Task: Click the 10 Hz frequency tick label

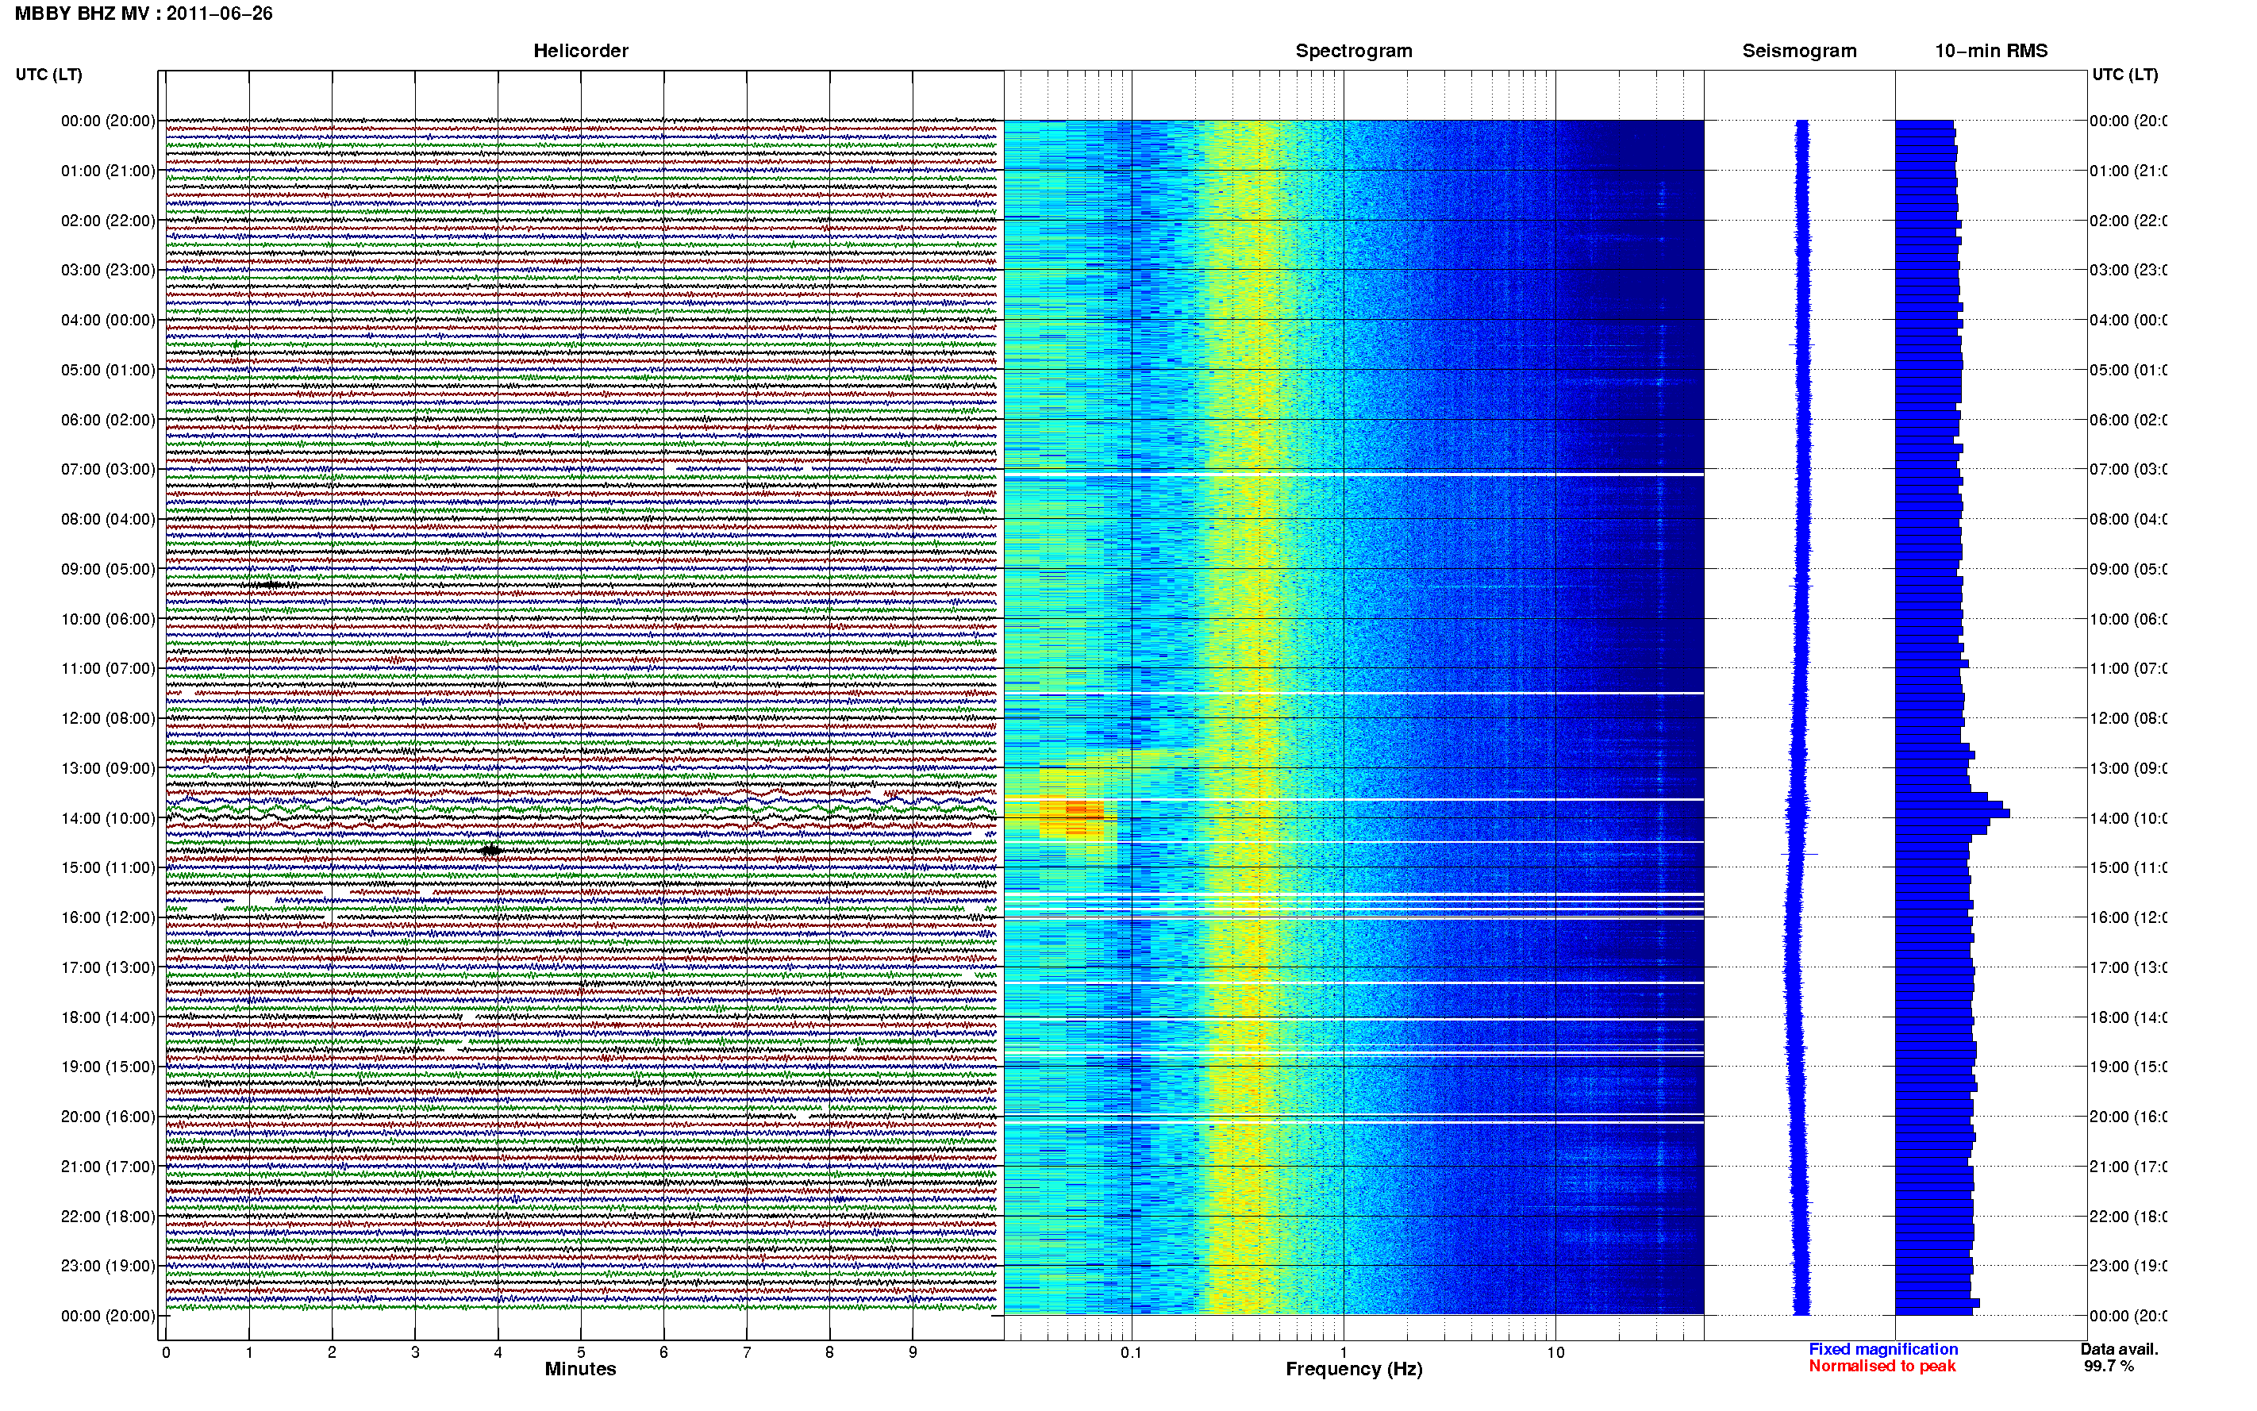Action: (1555, 1352)
